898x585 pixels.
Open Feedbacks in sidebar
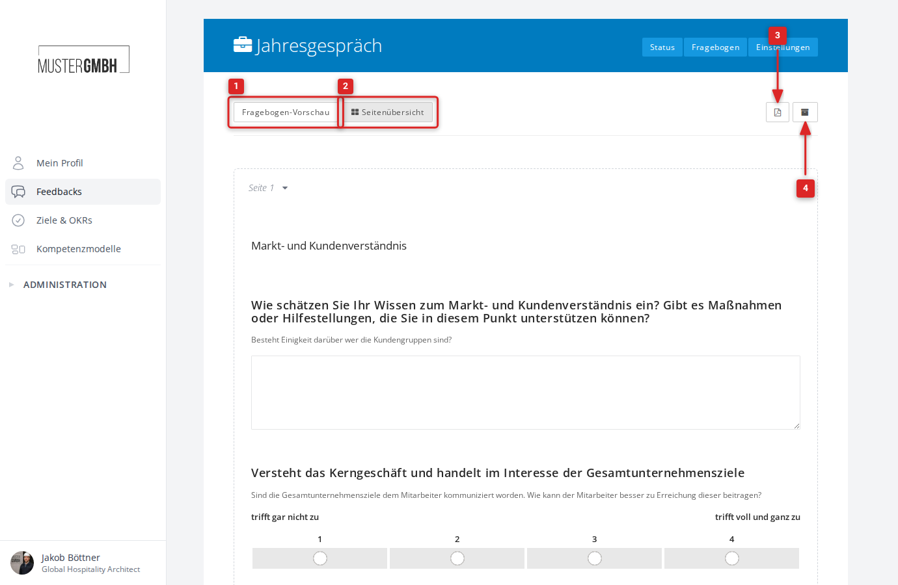pos(83,192)
